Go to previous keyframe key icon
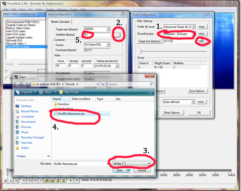241x191 pixels. tap(47, 180)
